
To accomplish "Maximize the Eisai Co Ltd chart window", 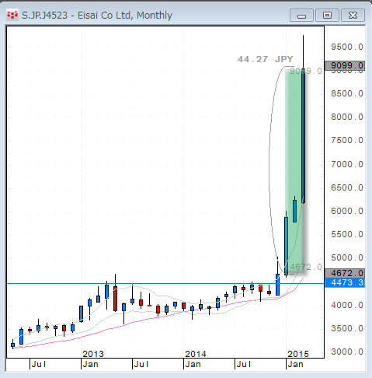I will coord(327,16).
